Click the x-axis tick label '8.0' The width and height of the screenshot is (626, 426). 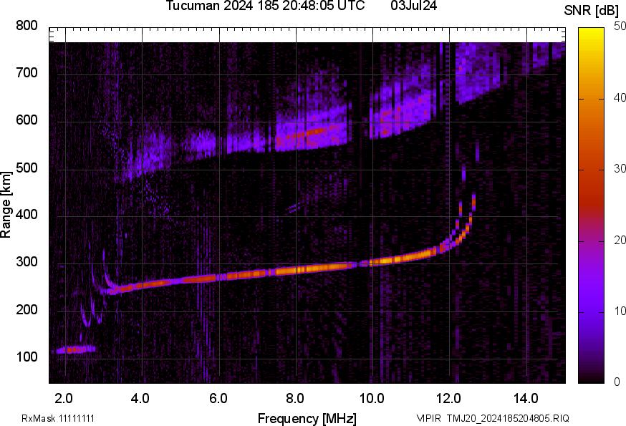(x=294, y=399)
